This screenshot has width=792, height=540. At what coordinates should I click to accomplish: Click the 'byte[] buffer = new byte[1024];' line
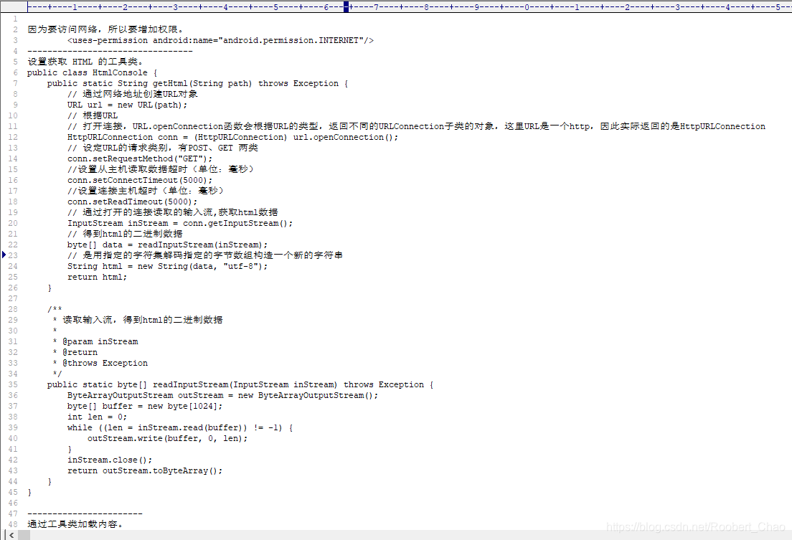[145, 406]
